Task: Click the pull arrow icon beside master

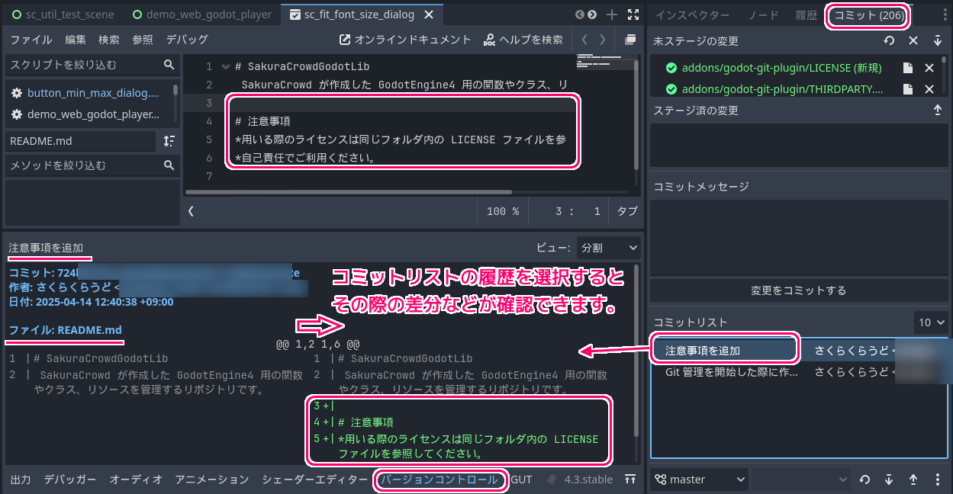Action: (x=889, y=480)
